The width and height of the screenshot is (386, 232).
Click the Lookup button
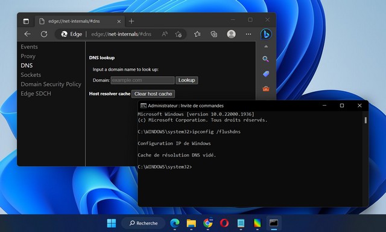point(186,80)
